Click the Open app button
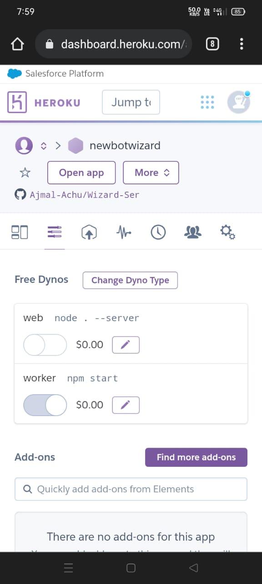Screen dimensions: 262x584 tap(81, 172)
